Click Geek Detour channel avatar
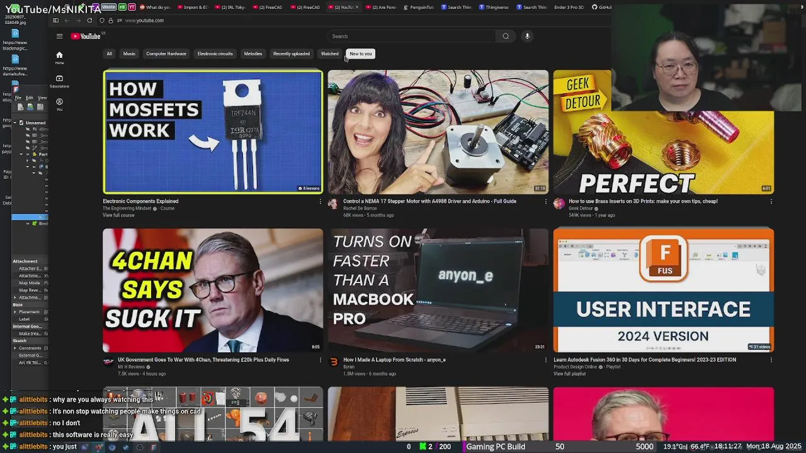This screenshot has width=806, height=453. [x=559, y=203]
